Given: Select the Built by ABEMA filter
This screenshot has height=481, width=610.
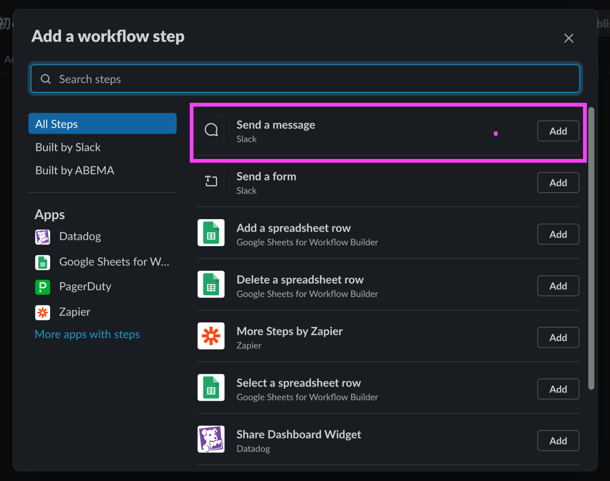Looking at the screenshot, I should 102,170.
